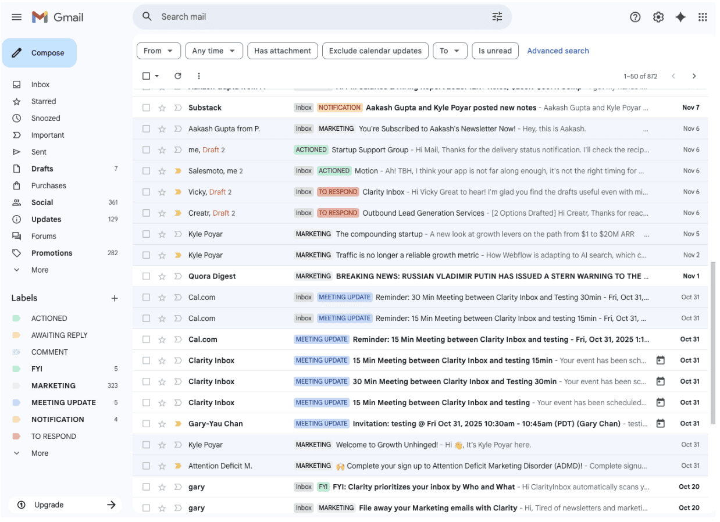This screenshot has height=522, width=720.
Task: Open the More options three-dot menu
Action: [199, 76]
